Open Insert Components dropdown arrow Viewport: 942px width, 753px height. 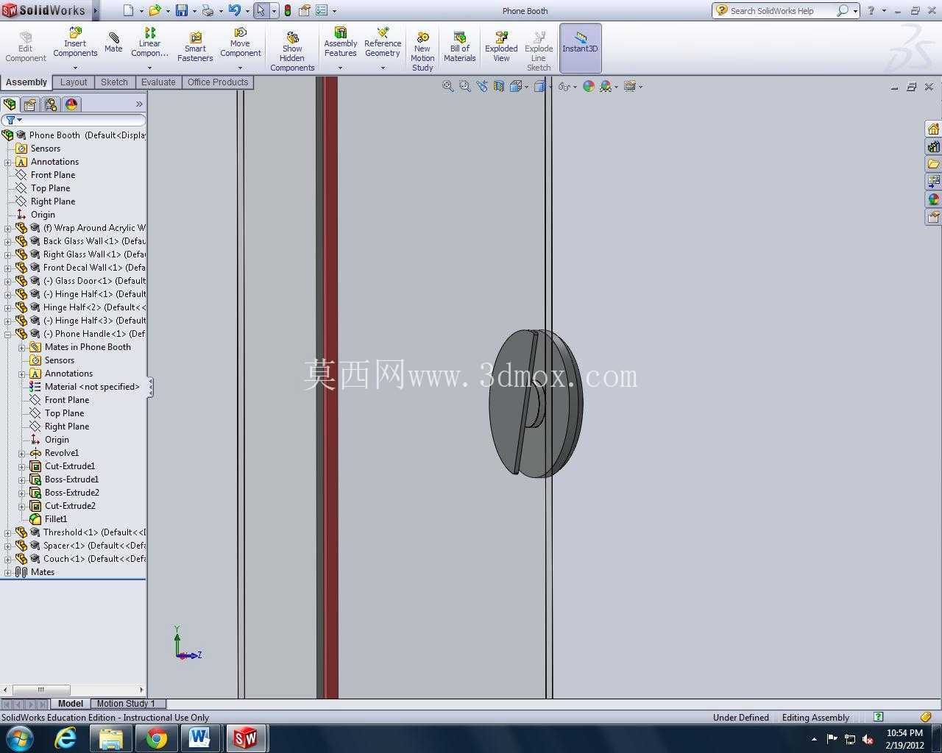[75, 68]
